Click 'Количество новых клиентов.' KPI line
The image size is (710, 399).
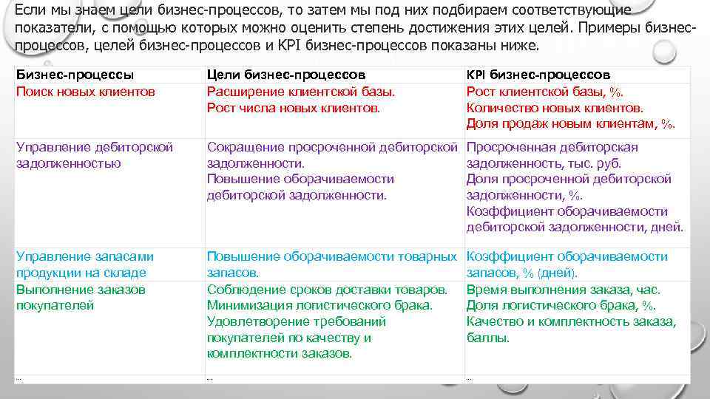[x=555, y=108]
